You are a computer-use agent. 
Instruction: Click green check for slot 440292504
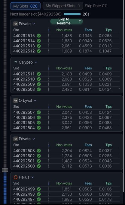coord(39,128)
